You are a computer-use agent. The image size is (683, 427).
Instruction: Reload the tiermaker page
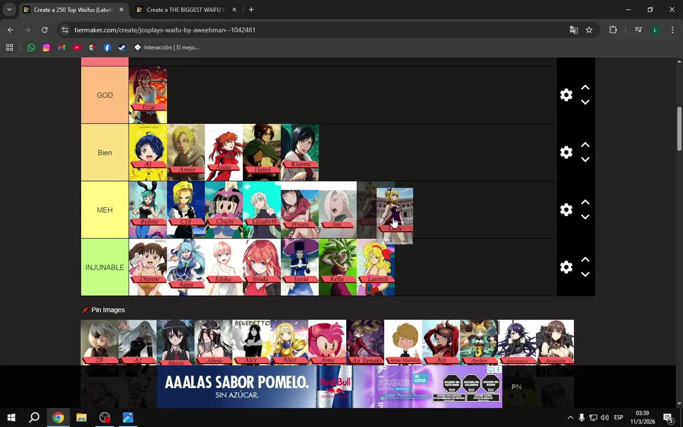(x=44, y=30)
